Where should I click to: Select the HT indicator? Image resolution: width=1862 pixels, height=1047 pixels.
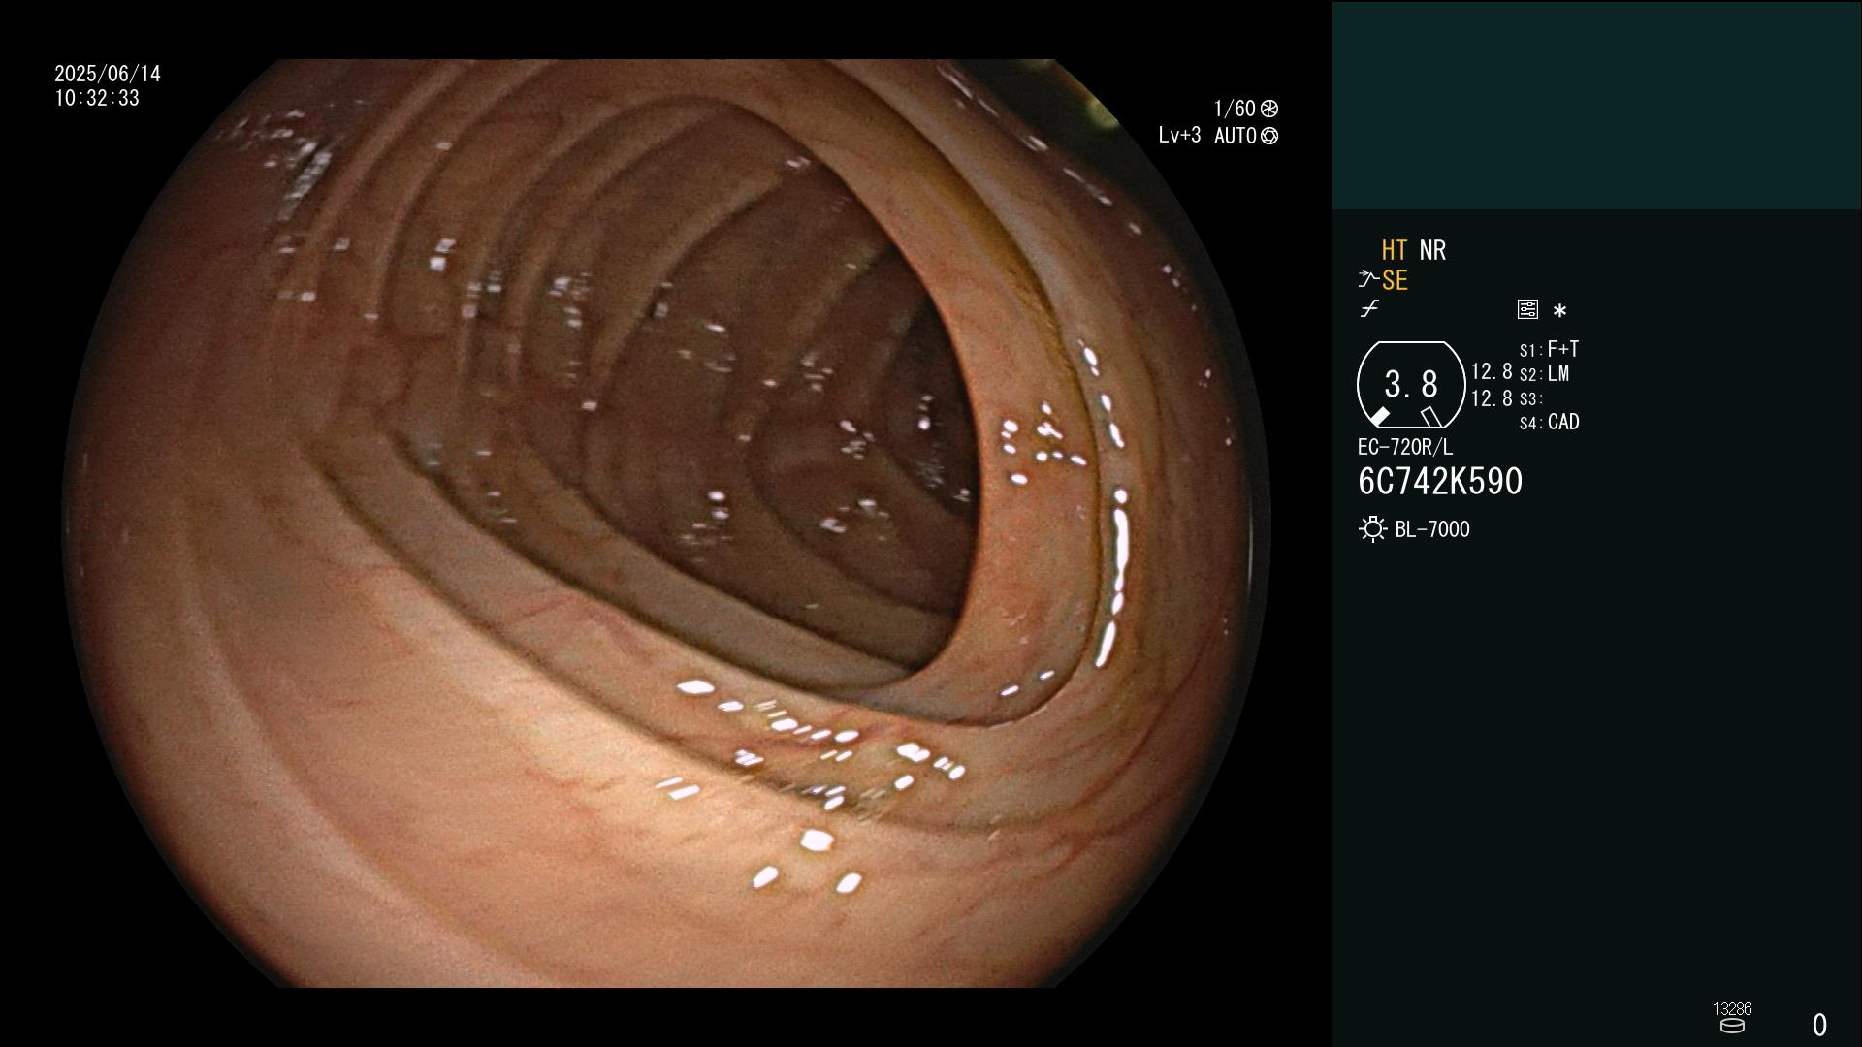click(1395, 250)
